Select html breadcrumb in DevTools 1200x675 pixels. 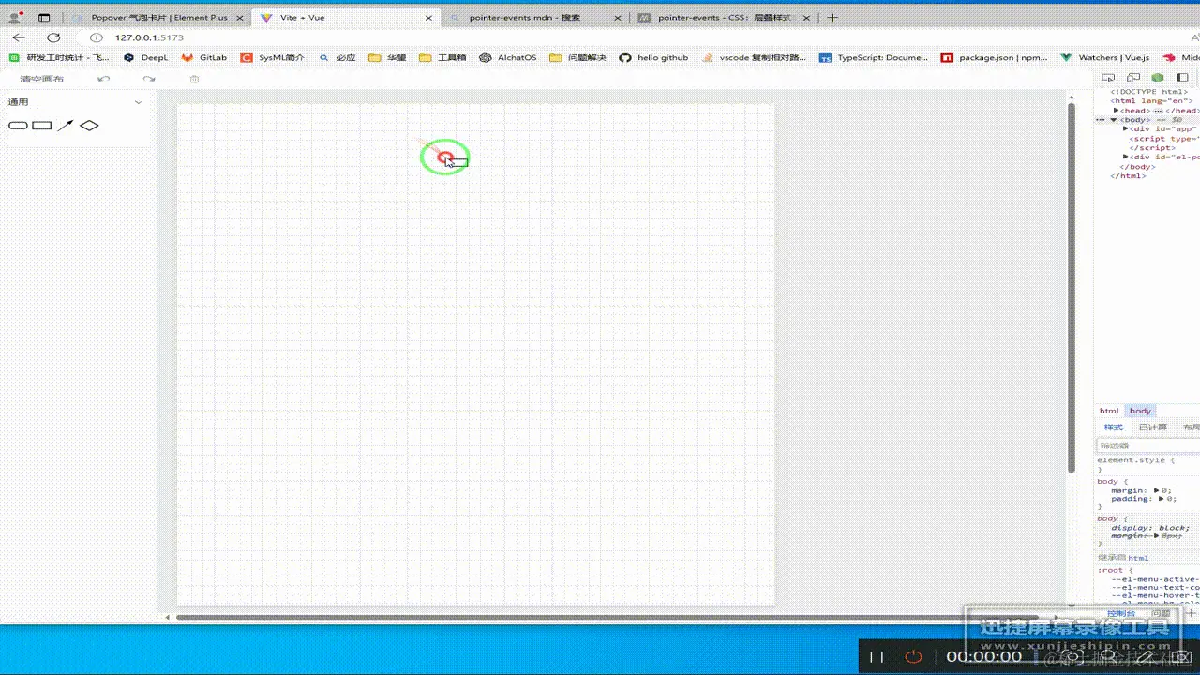tap(1109, 411)
